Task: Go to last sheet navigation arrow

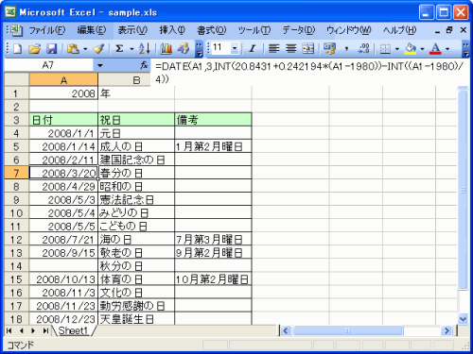Action: [x=45, y=330]
